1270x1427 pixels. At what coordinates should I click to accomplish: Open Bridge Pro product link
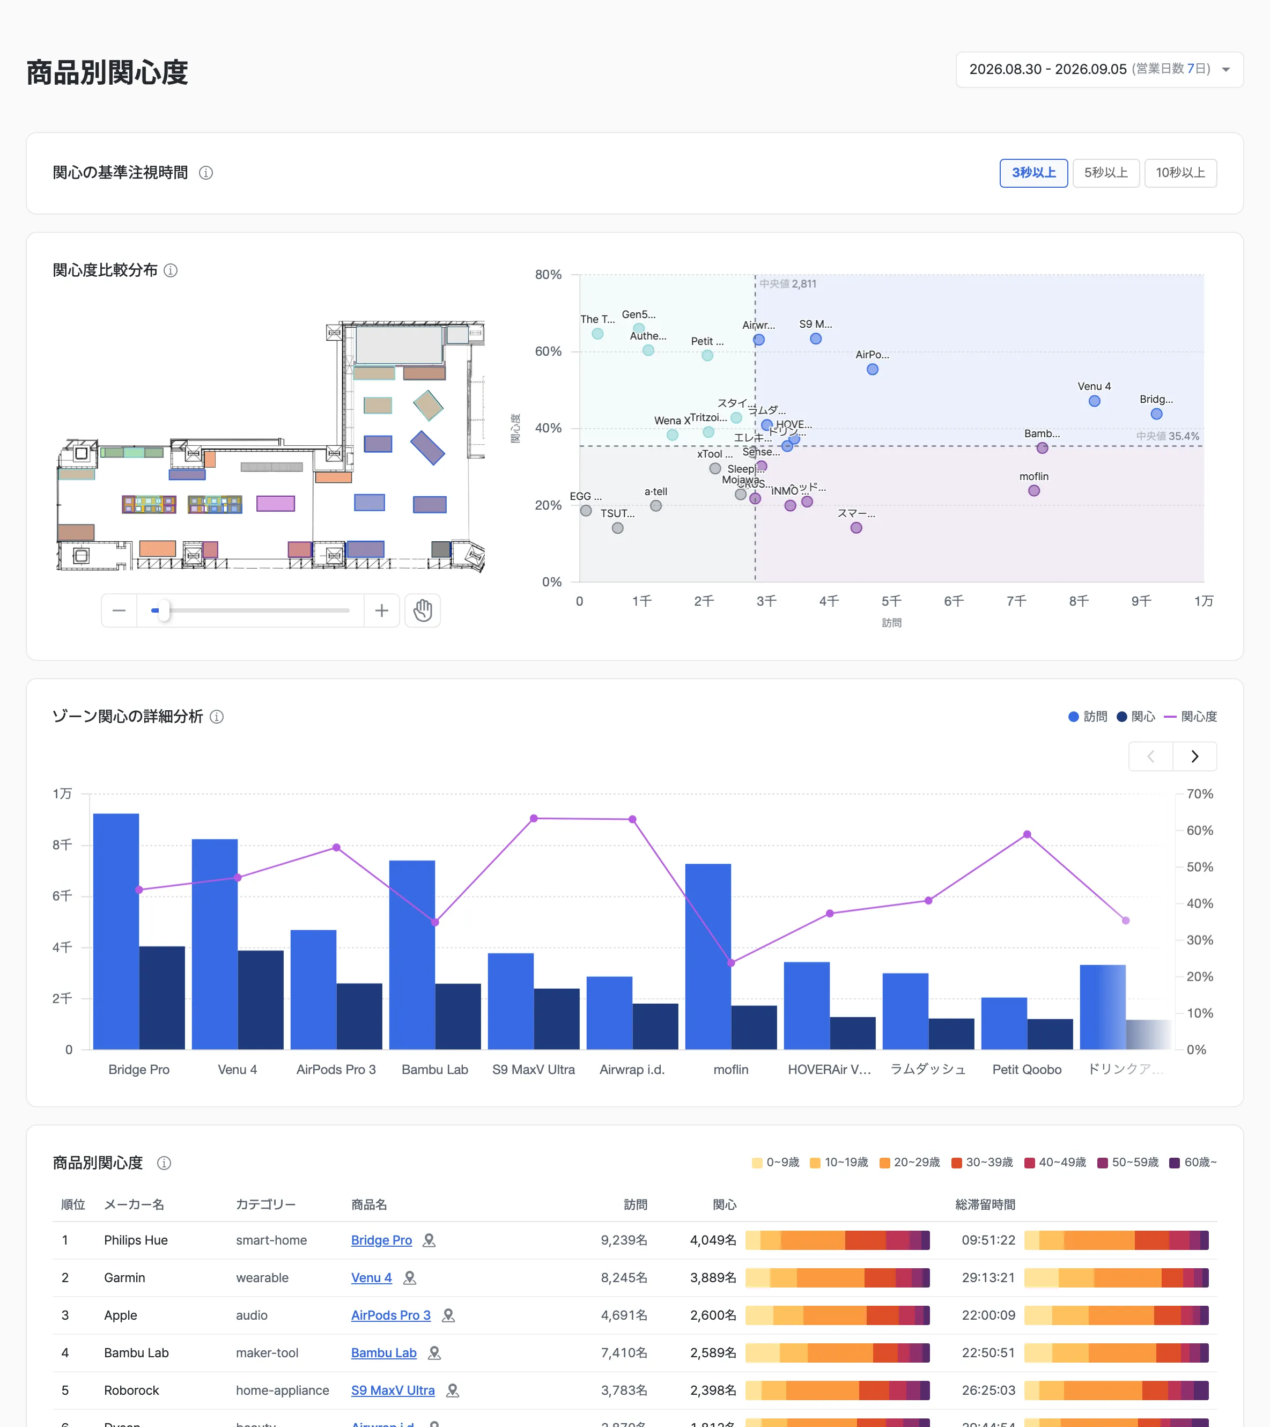click(381, 1241)
